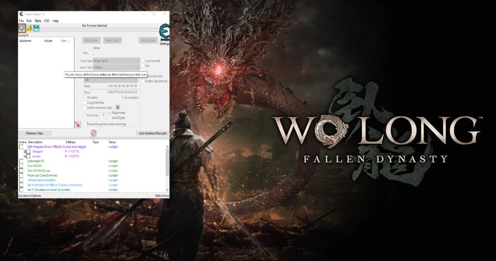
Task: Toggle the Fast Scan checkbox
Action: [x=85, y=115]
